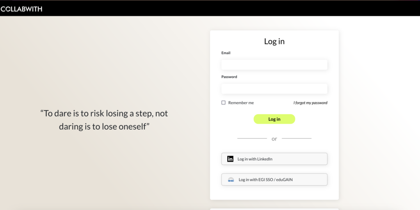Click the LinkedIn logo icon
This screenshot has height=210, width=420.
point(231,159)
